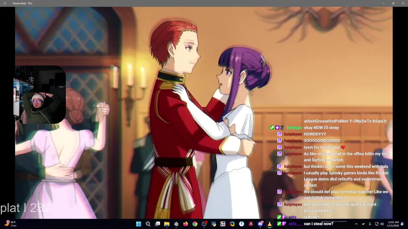Minimize the VLC window
The height and width of the screenshot is (229, 408).
tap(383, 3)
